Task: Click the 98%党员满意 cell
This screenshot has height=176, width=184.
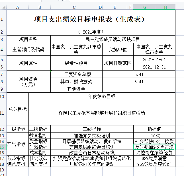Action: point(154,158)
